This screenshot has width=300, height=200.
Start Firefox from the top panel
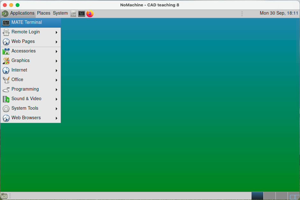pos(90,14)
